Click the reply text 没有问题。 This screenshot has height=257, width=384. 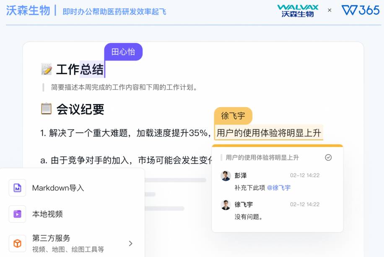(x=249, y=217)
